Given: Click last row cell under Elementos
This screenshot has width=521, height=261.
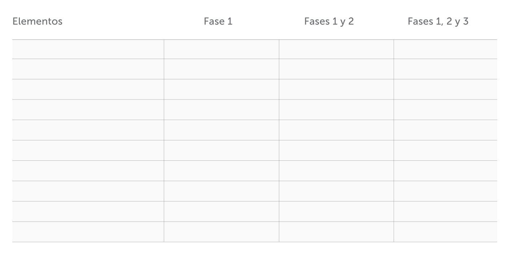Looking at the screenshot, I should [88, 232].
